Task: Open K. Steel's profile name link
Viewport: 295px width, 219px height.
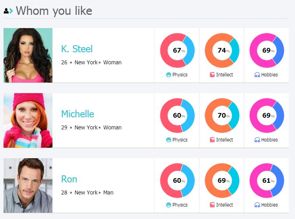Action: click(x=77, y=49)
